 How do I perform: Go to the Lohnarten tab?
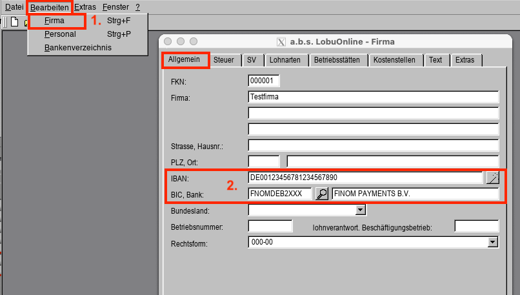(x=284, y=60)
